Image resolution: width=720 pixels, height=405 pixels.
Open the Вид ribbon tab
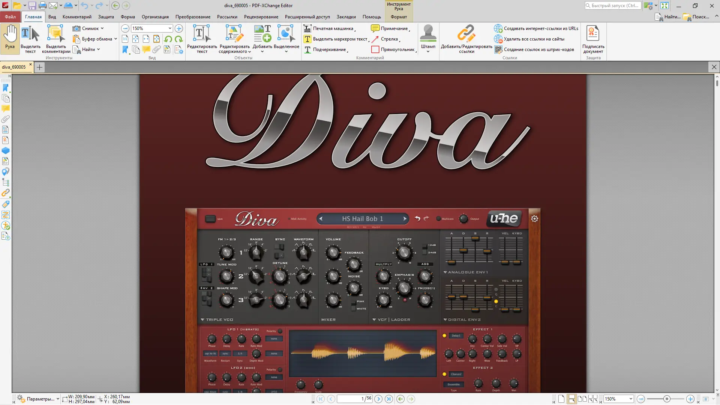coord(52,17)
